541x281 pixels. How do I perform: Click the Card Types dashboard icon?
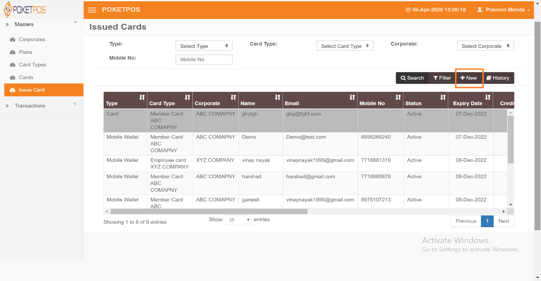point(13,65)
